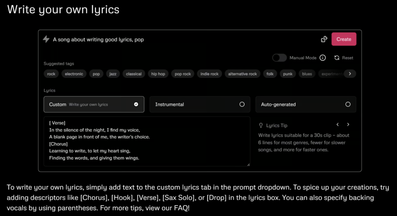Expand more suggested tags with chevron

pos(350,74)
